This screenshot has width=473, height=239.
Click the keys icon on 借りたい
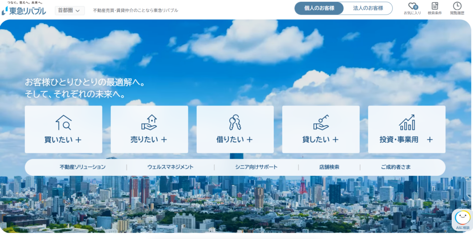point(235,122)
